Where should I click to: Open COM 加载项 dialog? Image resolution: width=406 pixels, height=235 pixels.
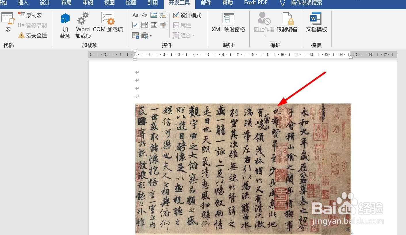pyautogui.click(x=108, y=22)
